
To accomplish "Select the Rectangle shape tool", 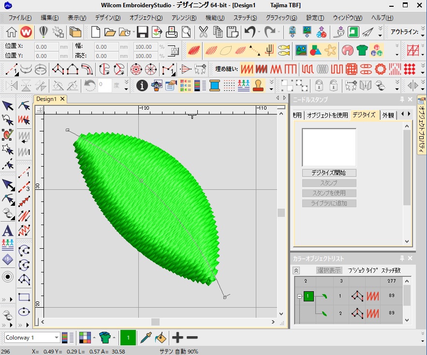I will coord(24,297).
